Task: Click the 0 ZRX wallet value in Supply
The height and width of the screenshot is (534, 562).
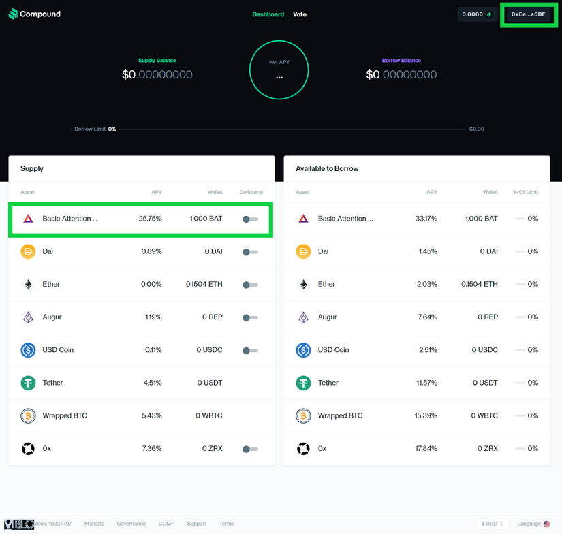Action: pyautogui.click(x=212, y=449)
